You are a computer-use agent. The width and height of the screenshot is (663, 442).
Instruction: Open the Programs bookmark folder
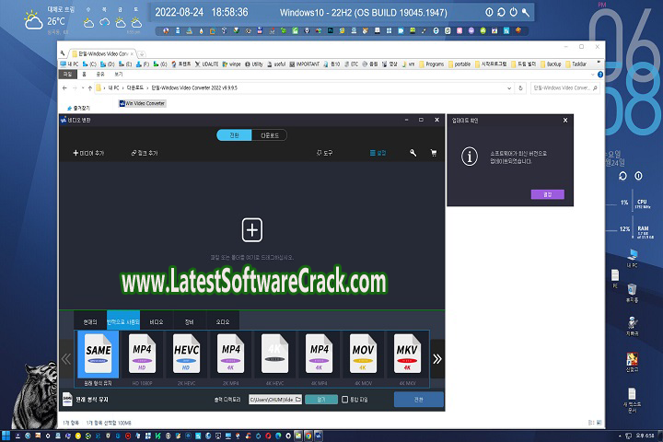point(431,64)
